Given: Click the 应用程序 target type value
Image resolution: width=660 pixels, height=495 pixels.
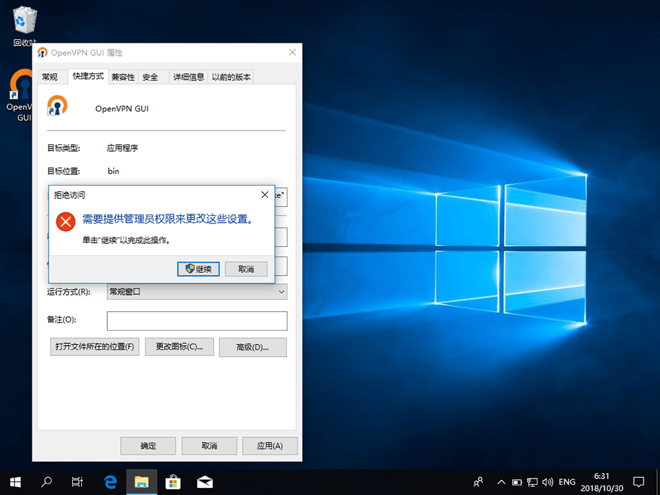Looking at the screenshot, I should pyautogui.click(x=122, y=148).
